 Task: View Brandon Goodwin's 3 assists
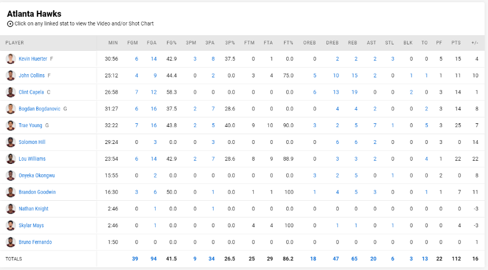pyautogui.click(x=375, y=192)
